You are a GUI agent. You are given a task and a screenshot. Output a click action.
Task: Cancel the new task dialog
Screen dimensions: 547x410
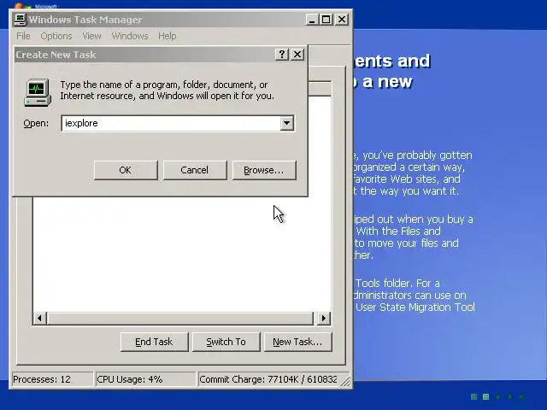coord(195,170)
